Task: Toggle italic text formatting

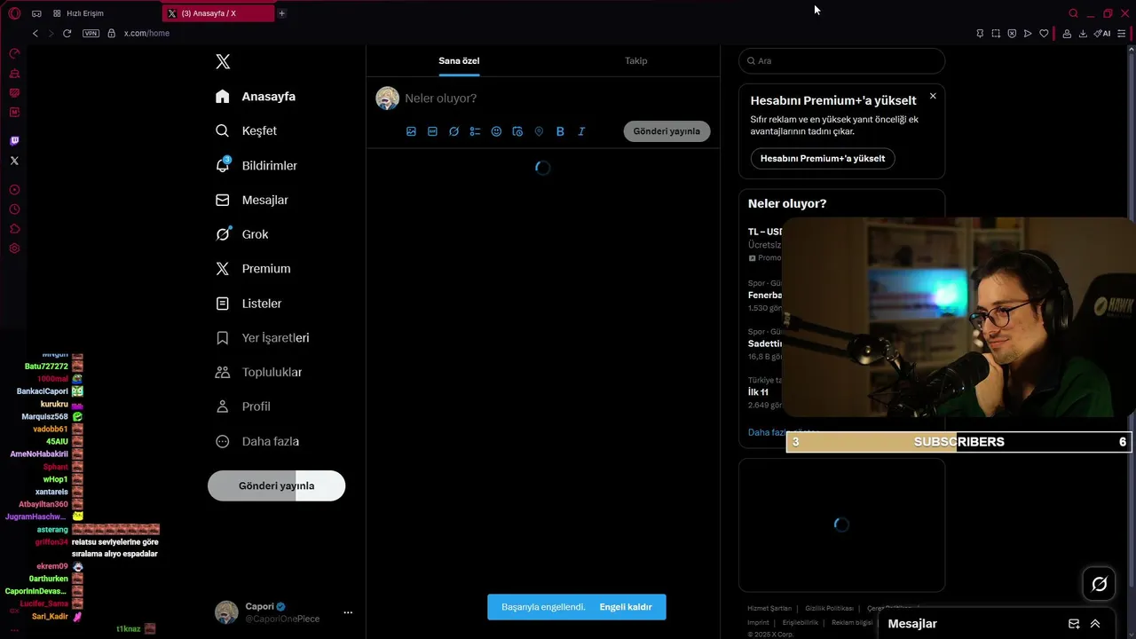Action: 581,131
